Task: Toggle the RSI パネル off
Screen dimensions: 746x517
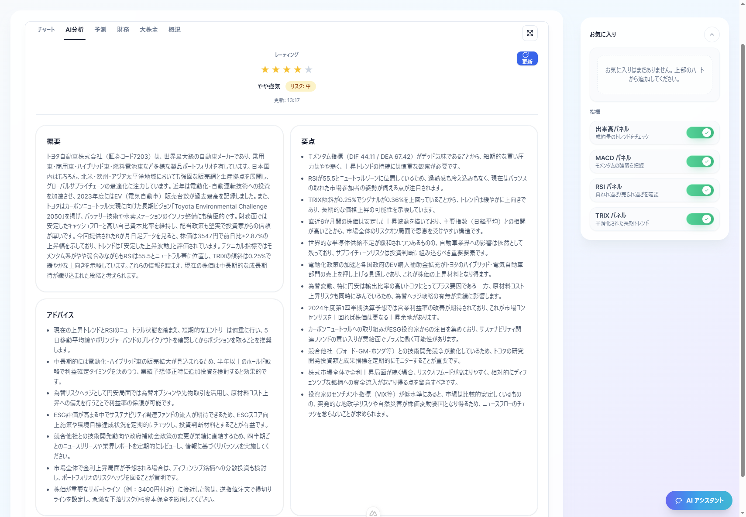Action: pyautogui.click(x=700, y=190)
